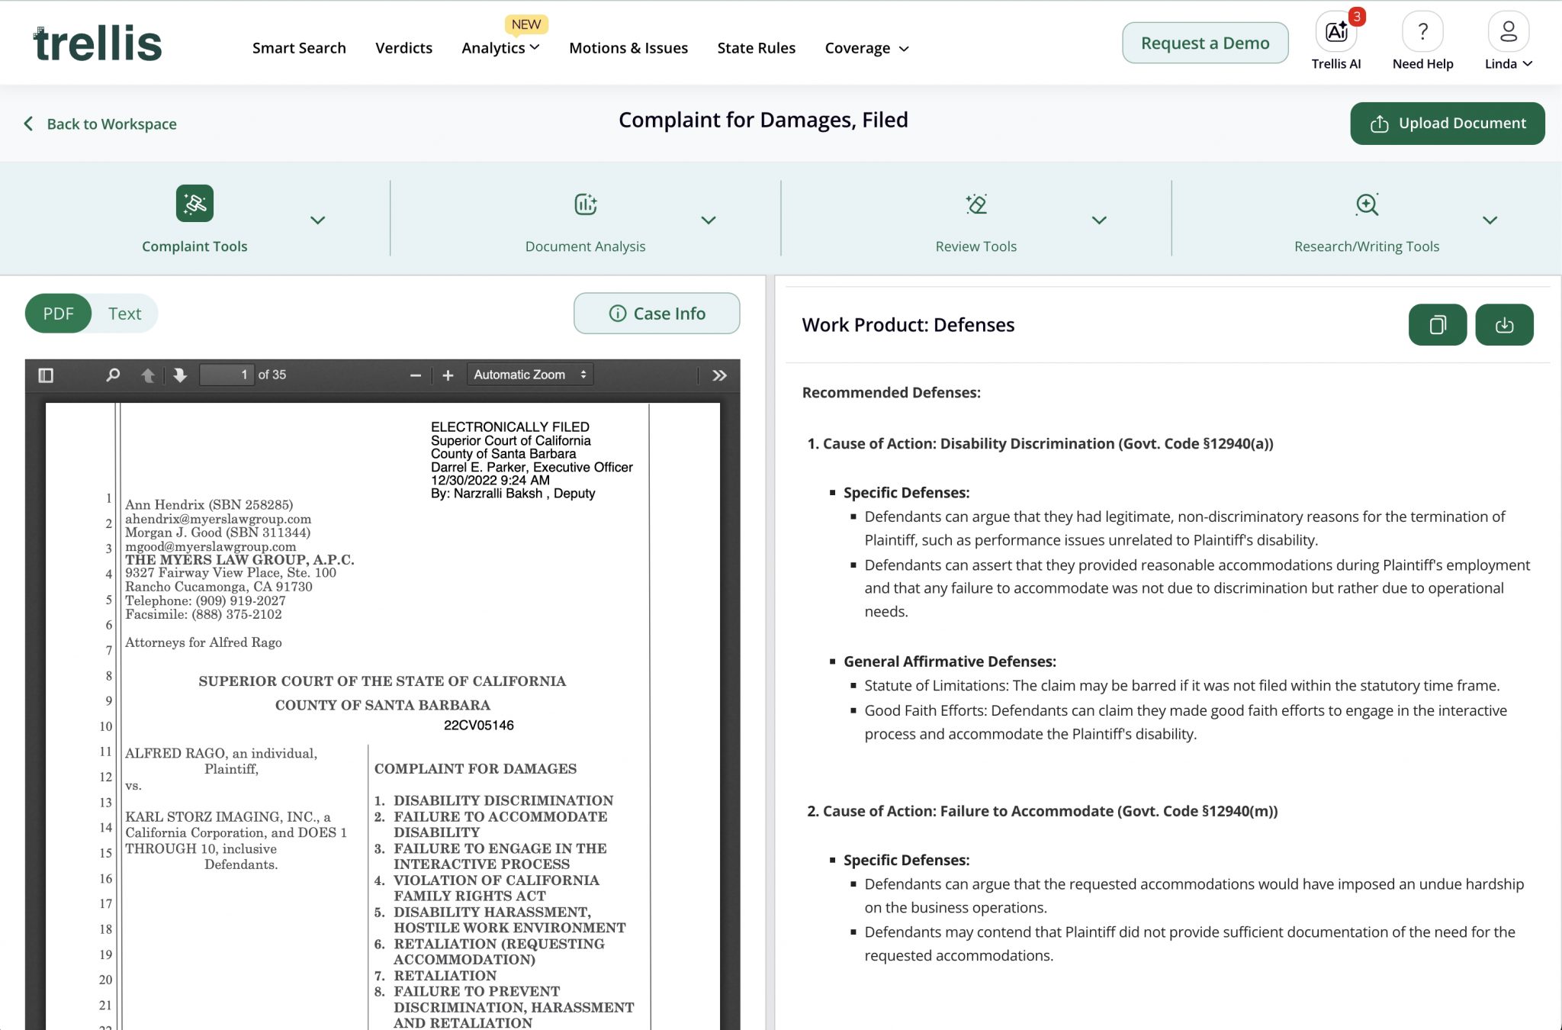The height and width of the screenshot is (1030, 1562).
Task: Click the info icon in Case Info
Action: [618, 314]
